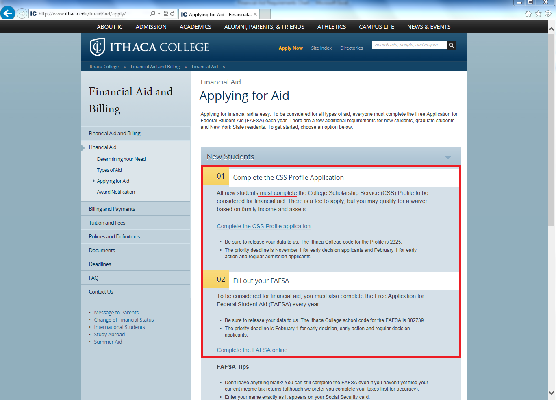
Task: Click the address bar search magnifier icon
Action: tap(153, 13)
